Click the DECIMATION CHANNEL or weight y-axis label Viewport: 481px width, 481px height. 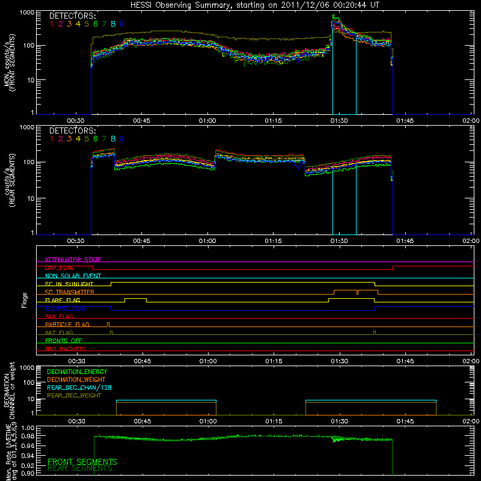[10, 390]
